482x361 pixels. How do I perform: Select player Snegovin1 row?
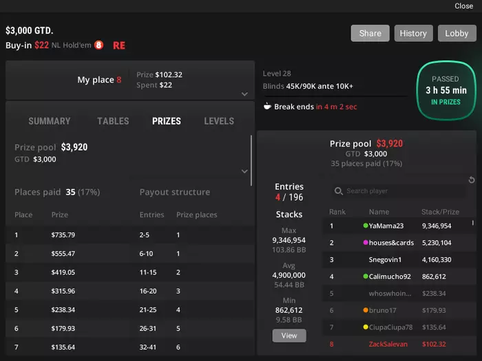coord(399,259)
